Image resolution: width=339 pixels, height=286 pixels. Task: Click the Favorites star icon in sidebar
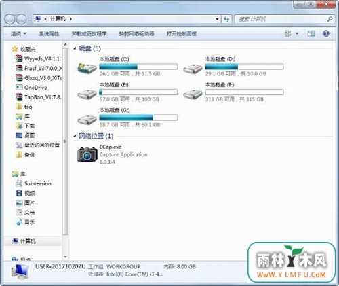coord(15,49)
